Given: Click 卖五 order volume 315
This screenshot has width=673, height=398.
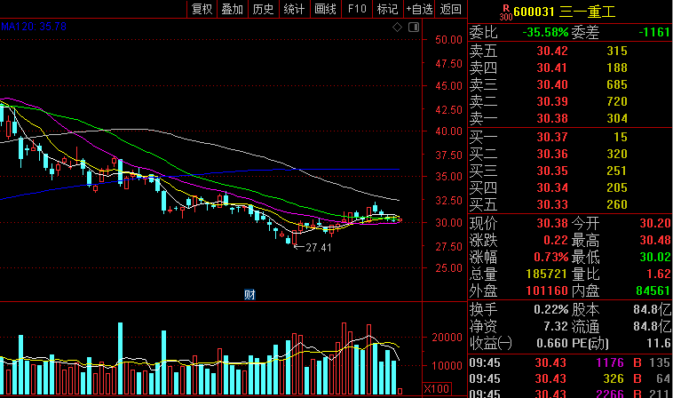Looking at the screenshot, I should [x=617, y=52].
